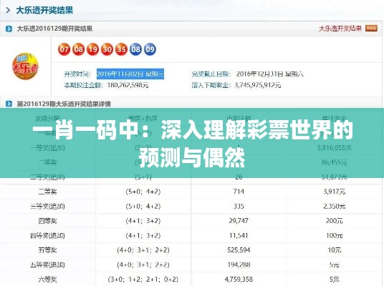Click the prize value 2,350元
Viewport: 384px width, 286px height.
point(335,207)
